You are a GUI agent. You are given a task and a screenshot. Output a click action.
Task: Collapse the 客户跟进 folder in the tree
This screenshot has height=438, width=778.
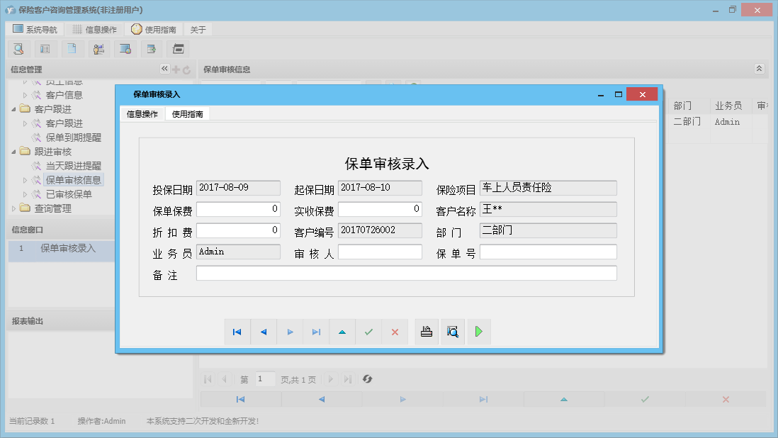(15, 109)
